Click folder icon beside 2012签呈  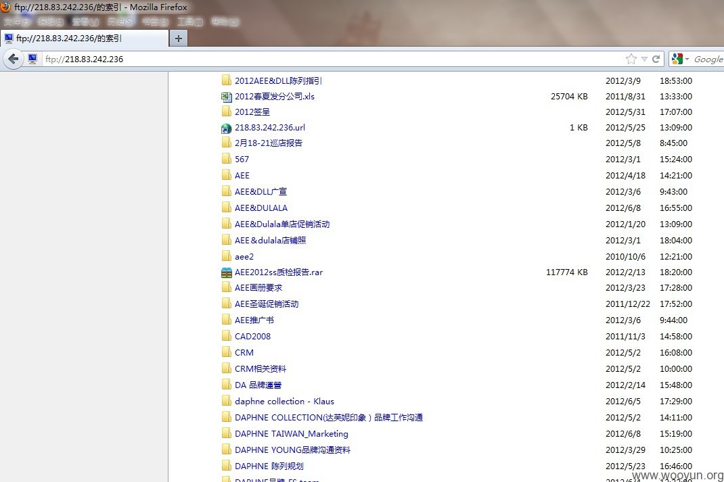click(226, 112)
